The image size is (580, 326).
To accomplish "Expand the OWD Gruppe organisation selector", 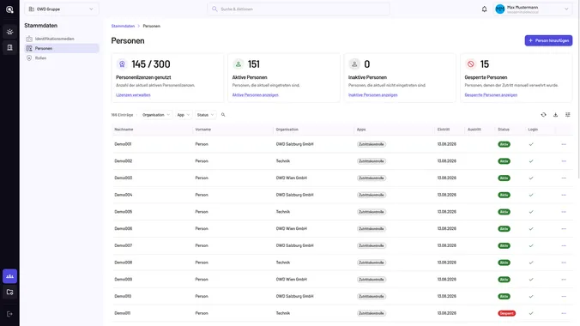I will tap(62, 9).
